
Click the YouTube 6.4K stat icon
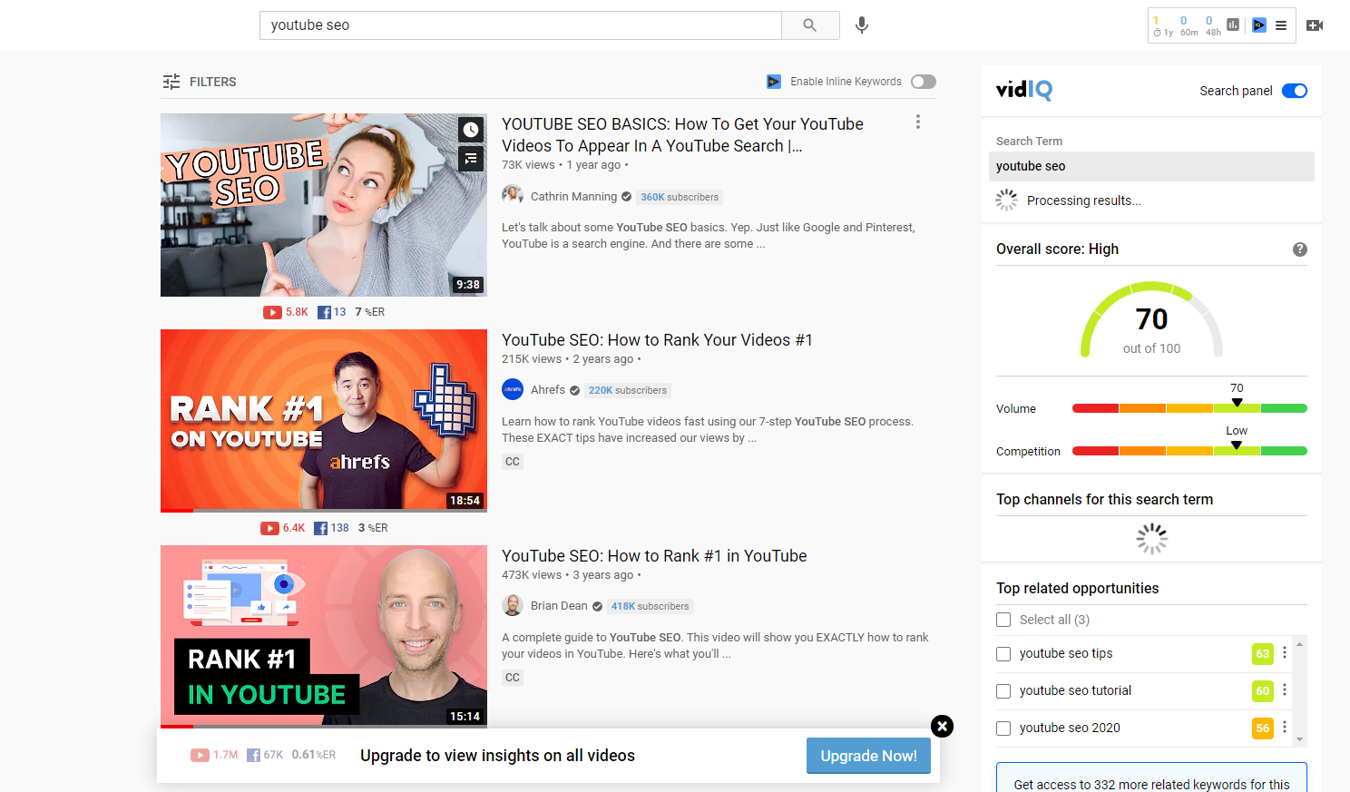coord(269,528)
